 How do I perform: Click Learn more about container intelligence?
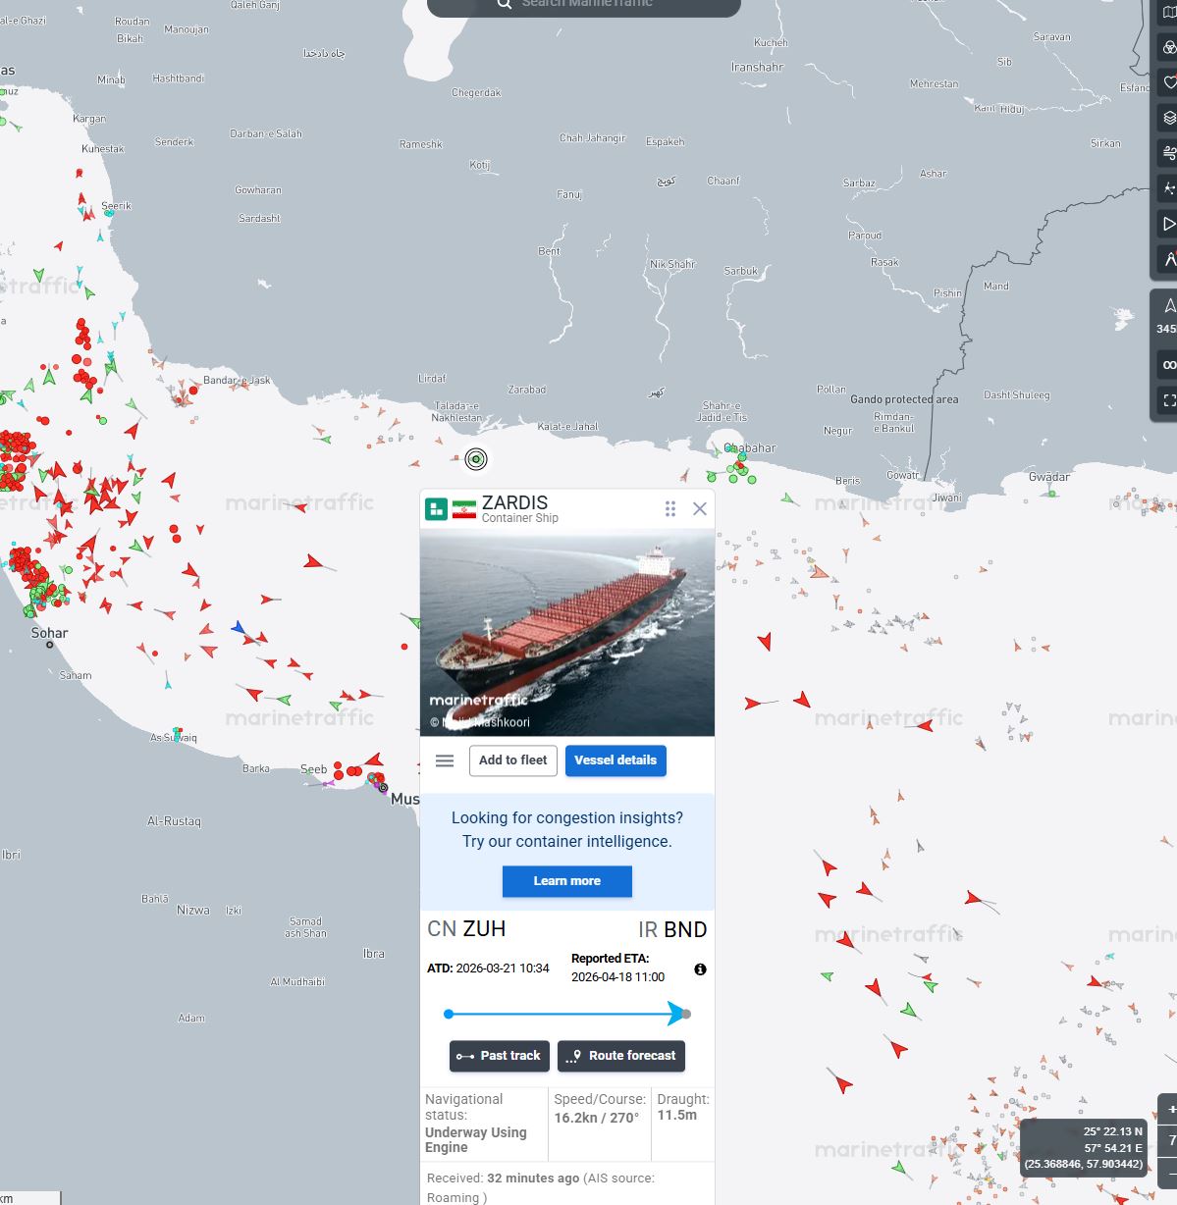tap(567, 881)
